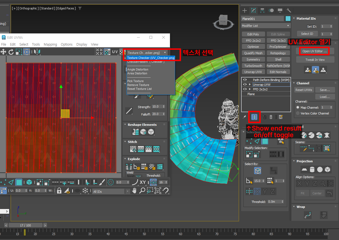339x240 pixels.
Task: Click the Tweak In View button
Action: click(x=315, y=60)
